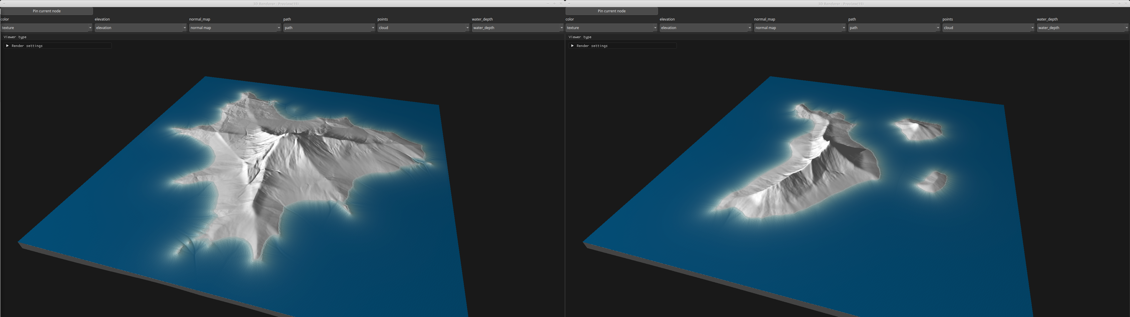The image size is (1130, 317).
Task: Click the "water_depth" label in the right window
Action: pyautogui.click(x=1047, y=19)
